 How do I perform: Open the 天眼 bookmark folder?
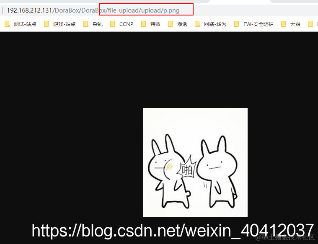pyautogui.click(x=291, y=24)
